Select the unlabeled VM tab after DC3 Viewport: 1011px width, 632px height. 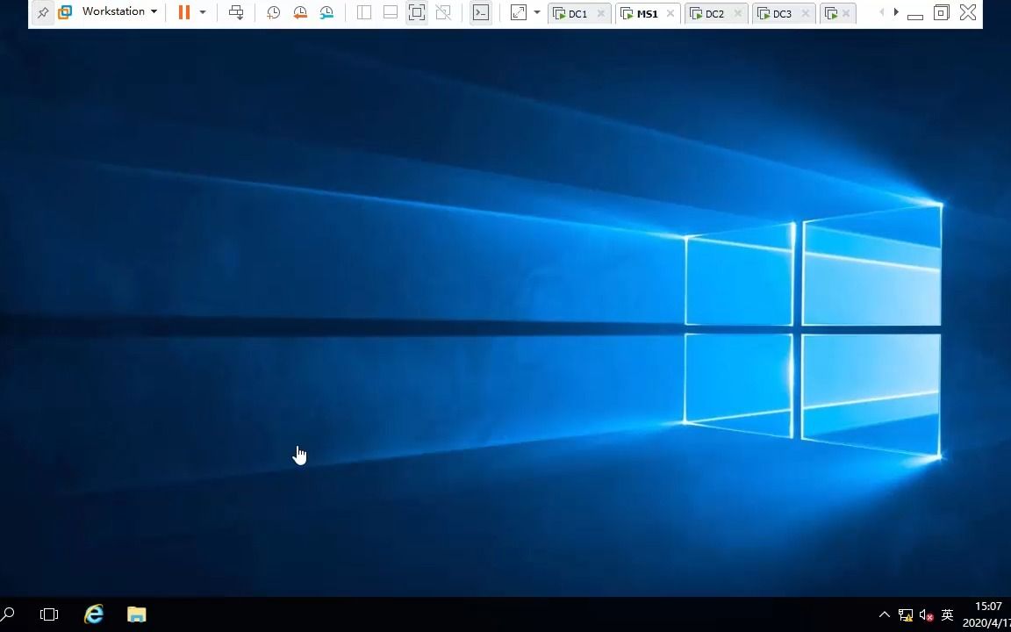[x=832, y=13]
